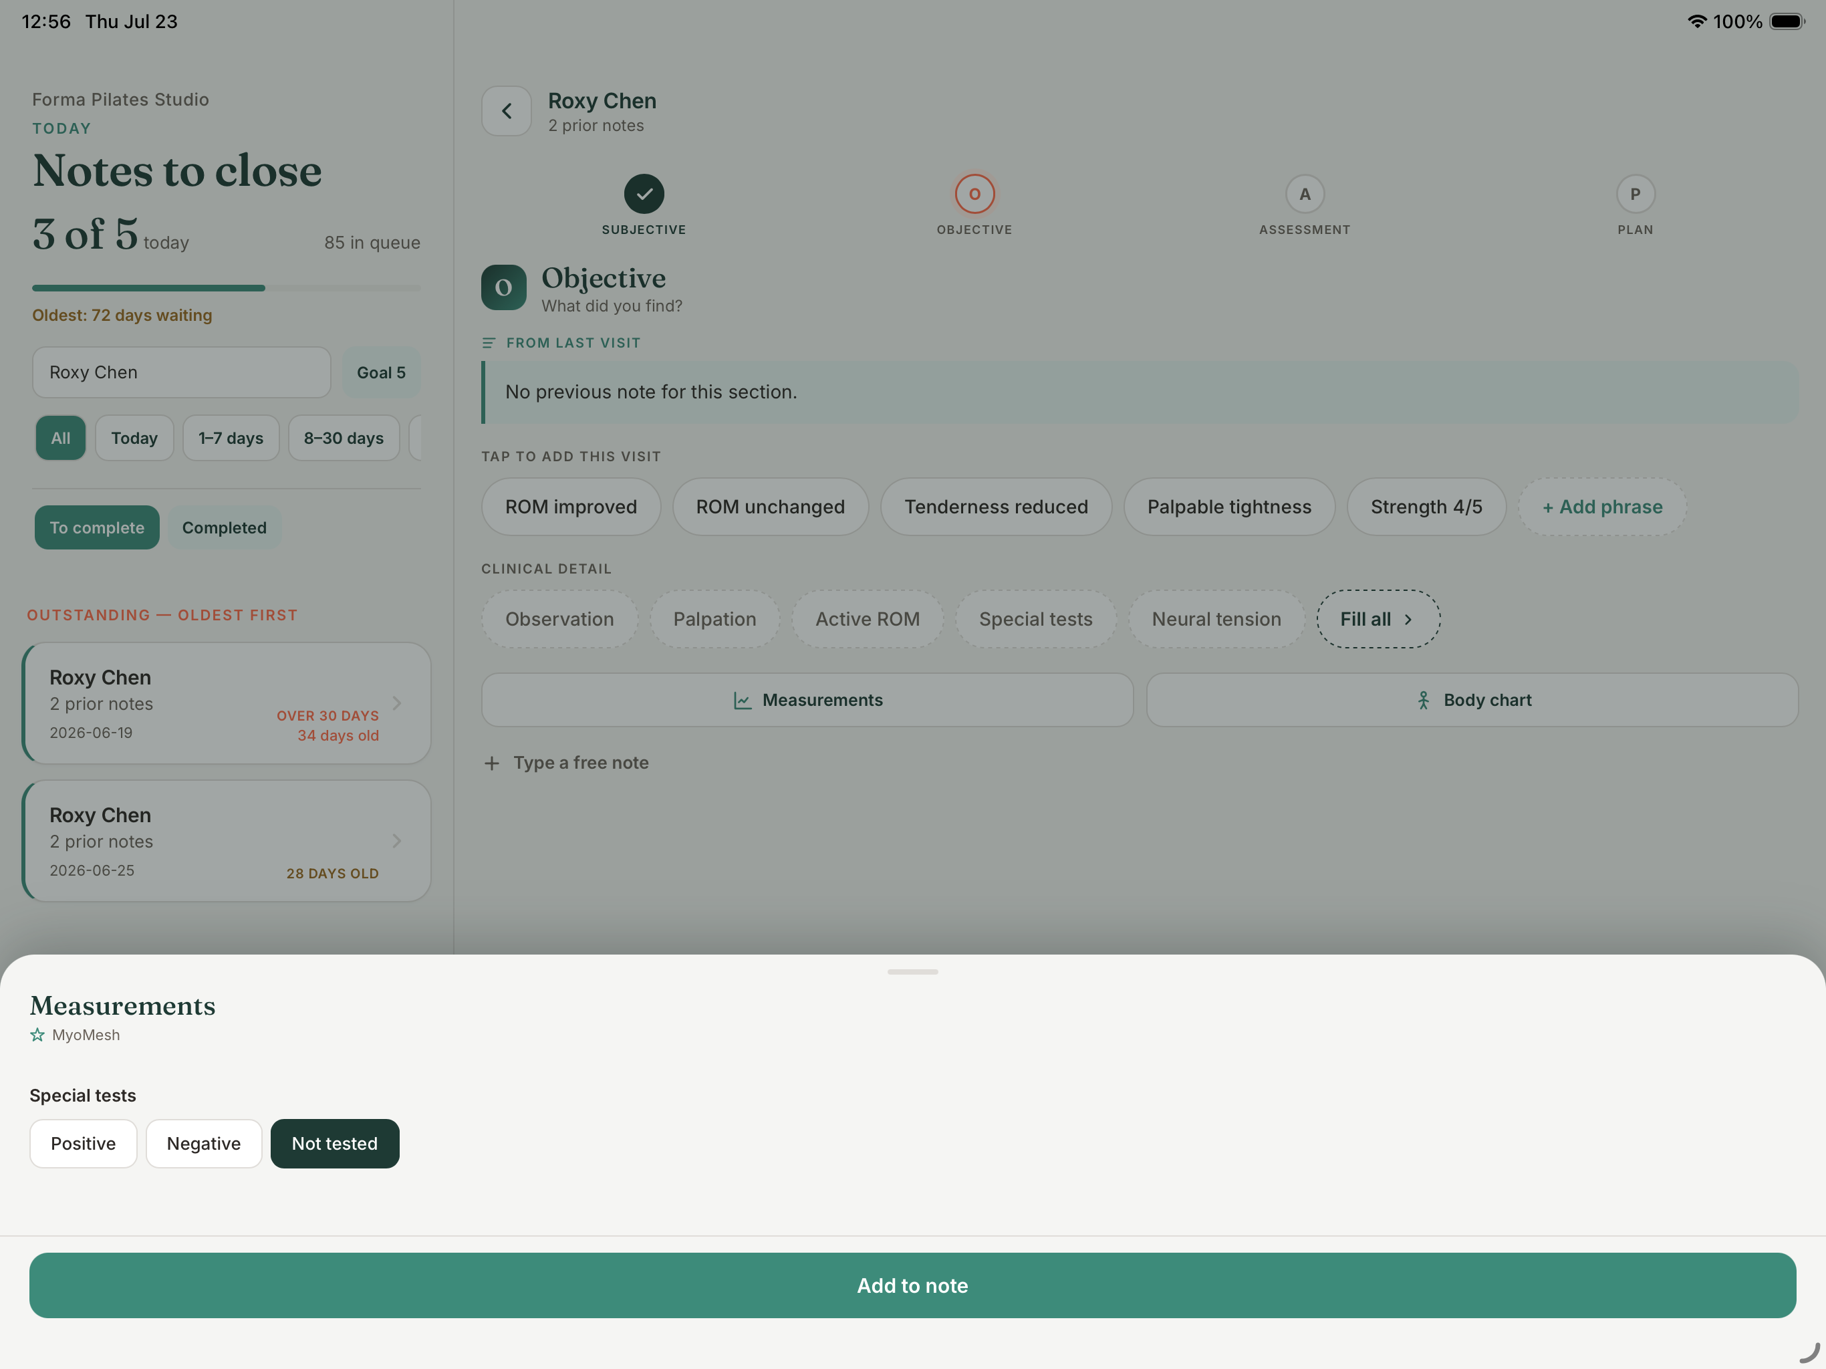Open the Body chart figure button
The height and width of the screenshot is (1369, 1826).
1472,700
